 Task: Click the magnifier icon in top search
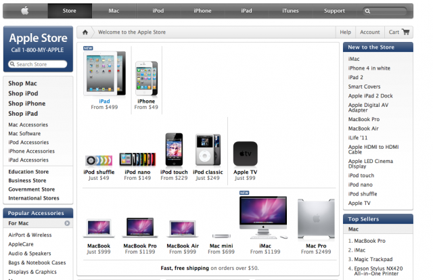tap(367, 11)
